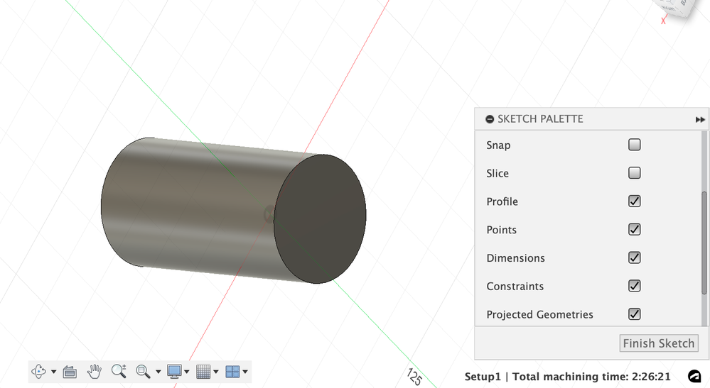Uncheck the Projected Geometries checkbox
710x388 pixels.
click(x=635, y=314)
